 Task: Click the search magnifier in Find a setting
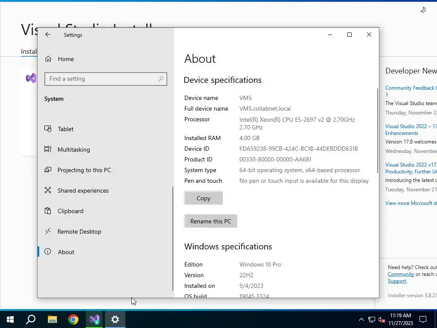tap(161, 79)
